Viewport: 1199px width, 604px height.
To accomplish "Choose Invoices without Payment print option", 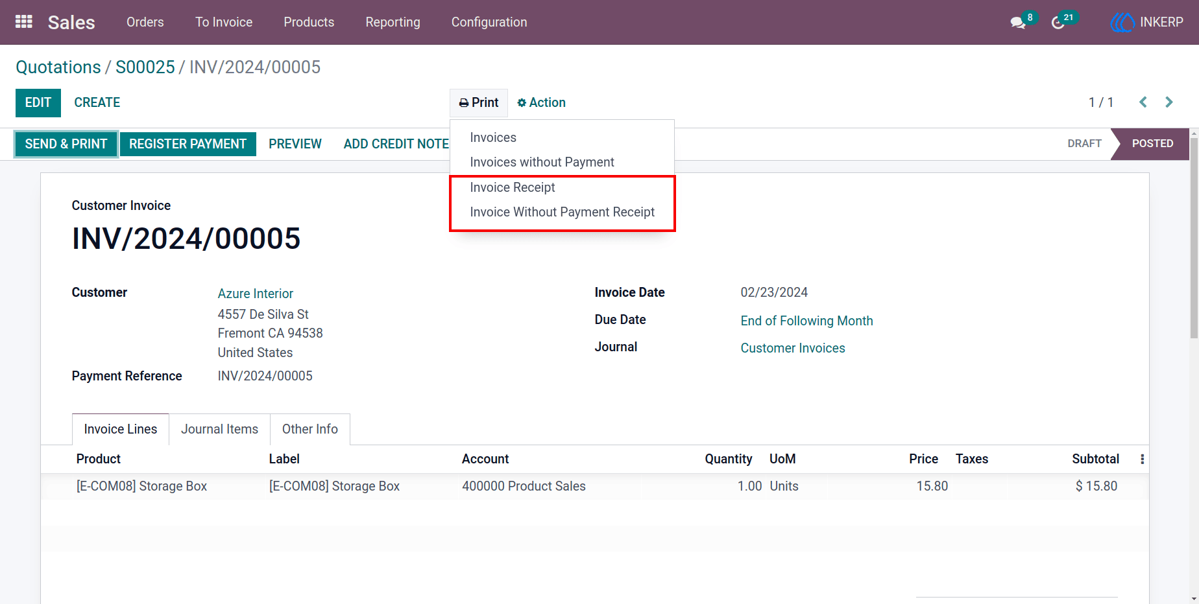I will (562, 162).
